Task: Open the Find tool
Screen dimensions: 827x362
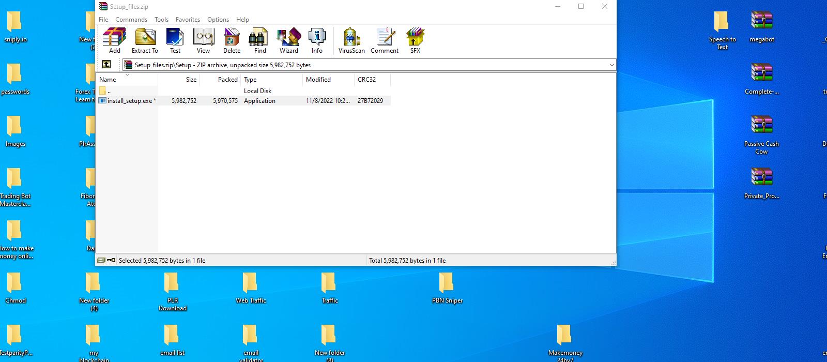Action: 260,40
